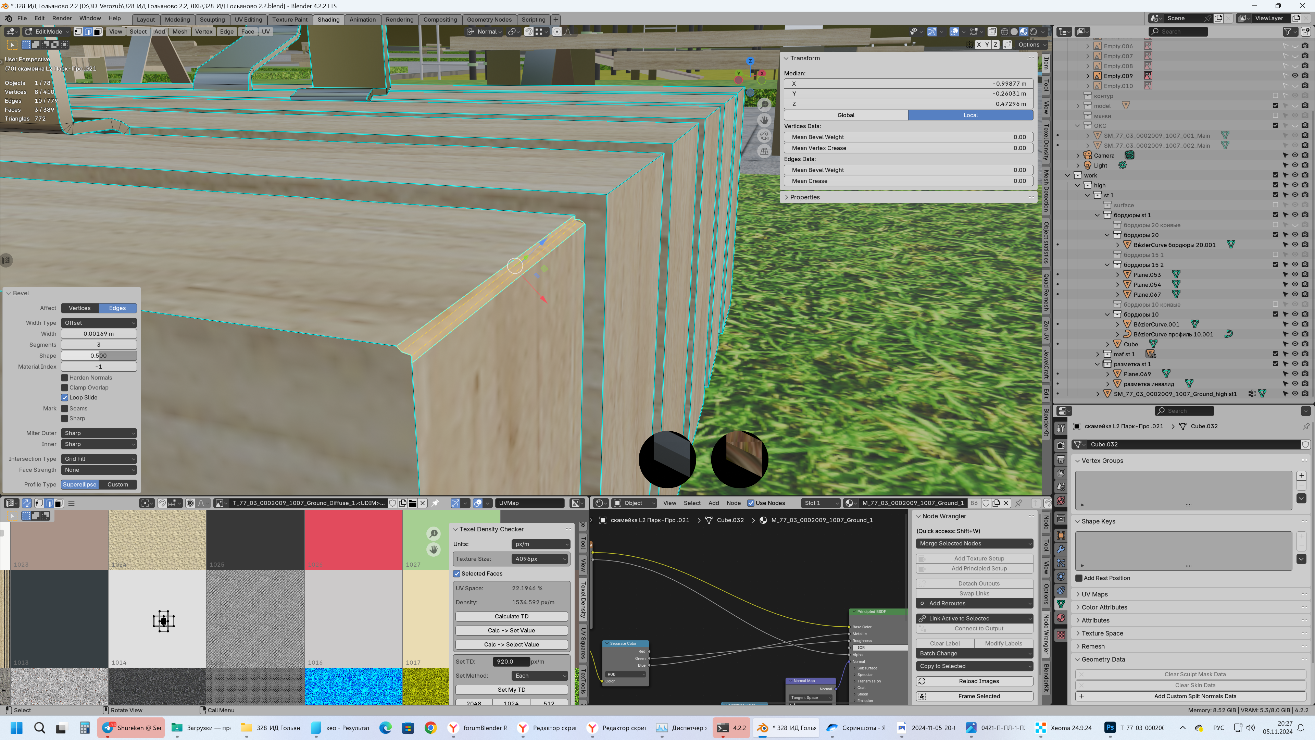Screen dimensions: 1315x740
Task: Click Reload Images refresh icon
Action: tap(922, 681)
